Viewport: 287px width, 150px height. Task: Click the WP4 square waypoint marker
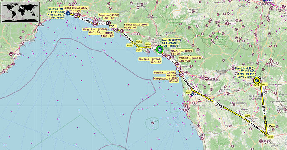coord(244,118)
